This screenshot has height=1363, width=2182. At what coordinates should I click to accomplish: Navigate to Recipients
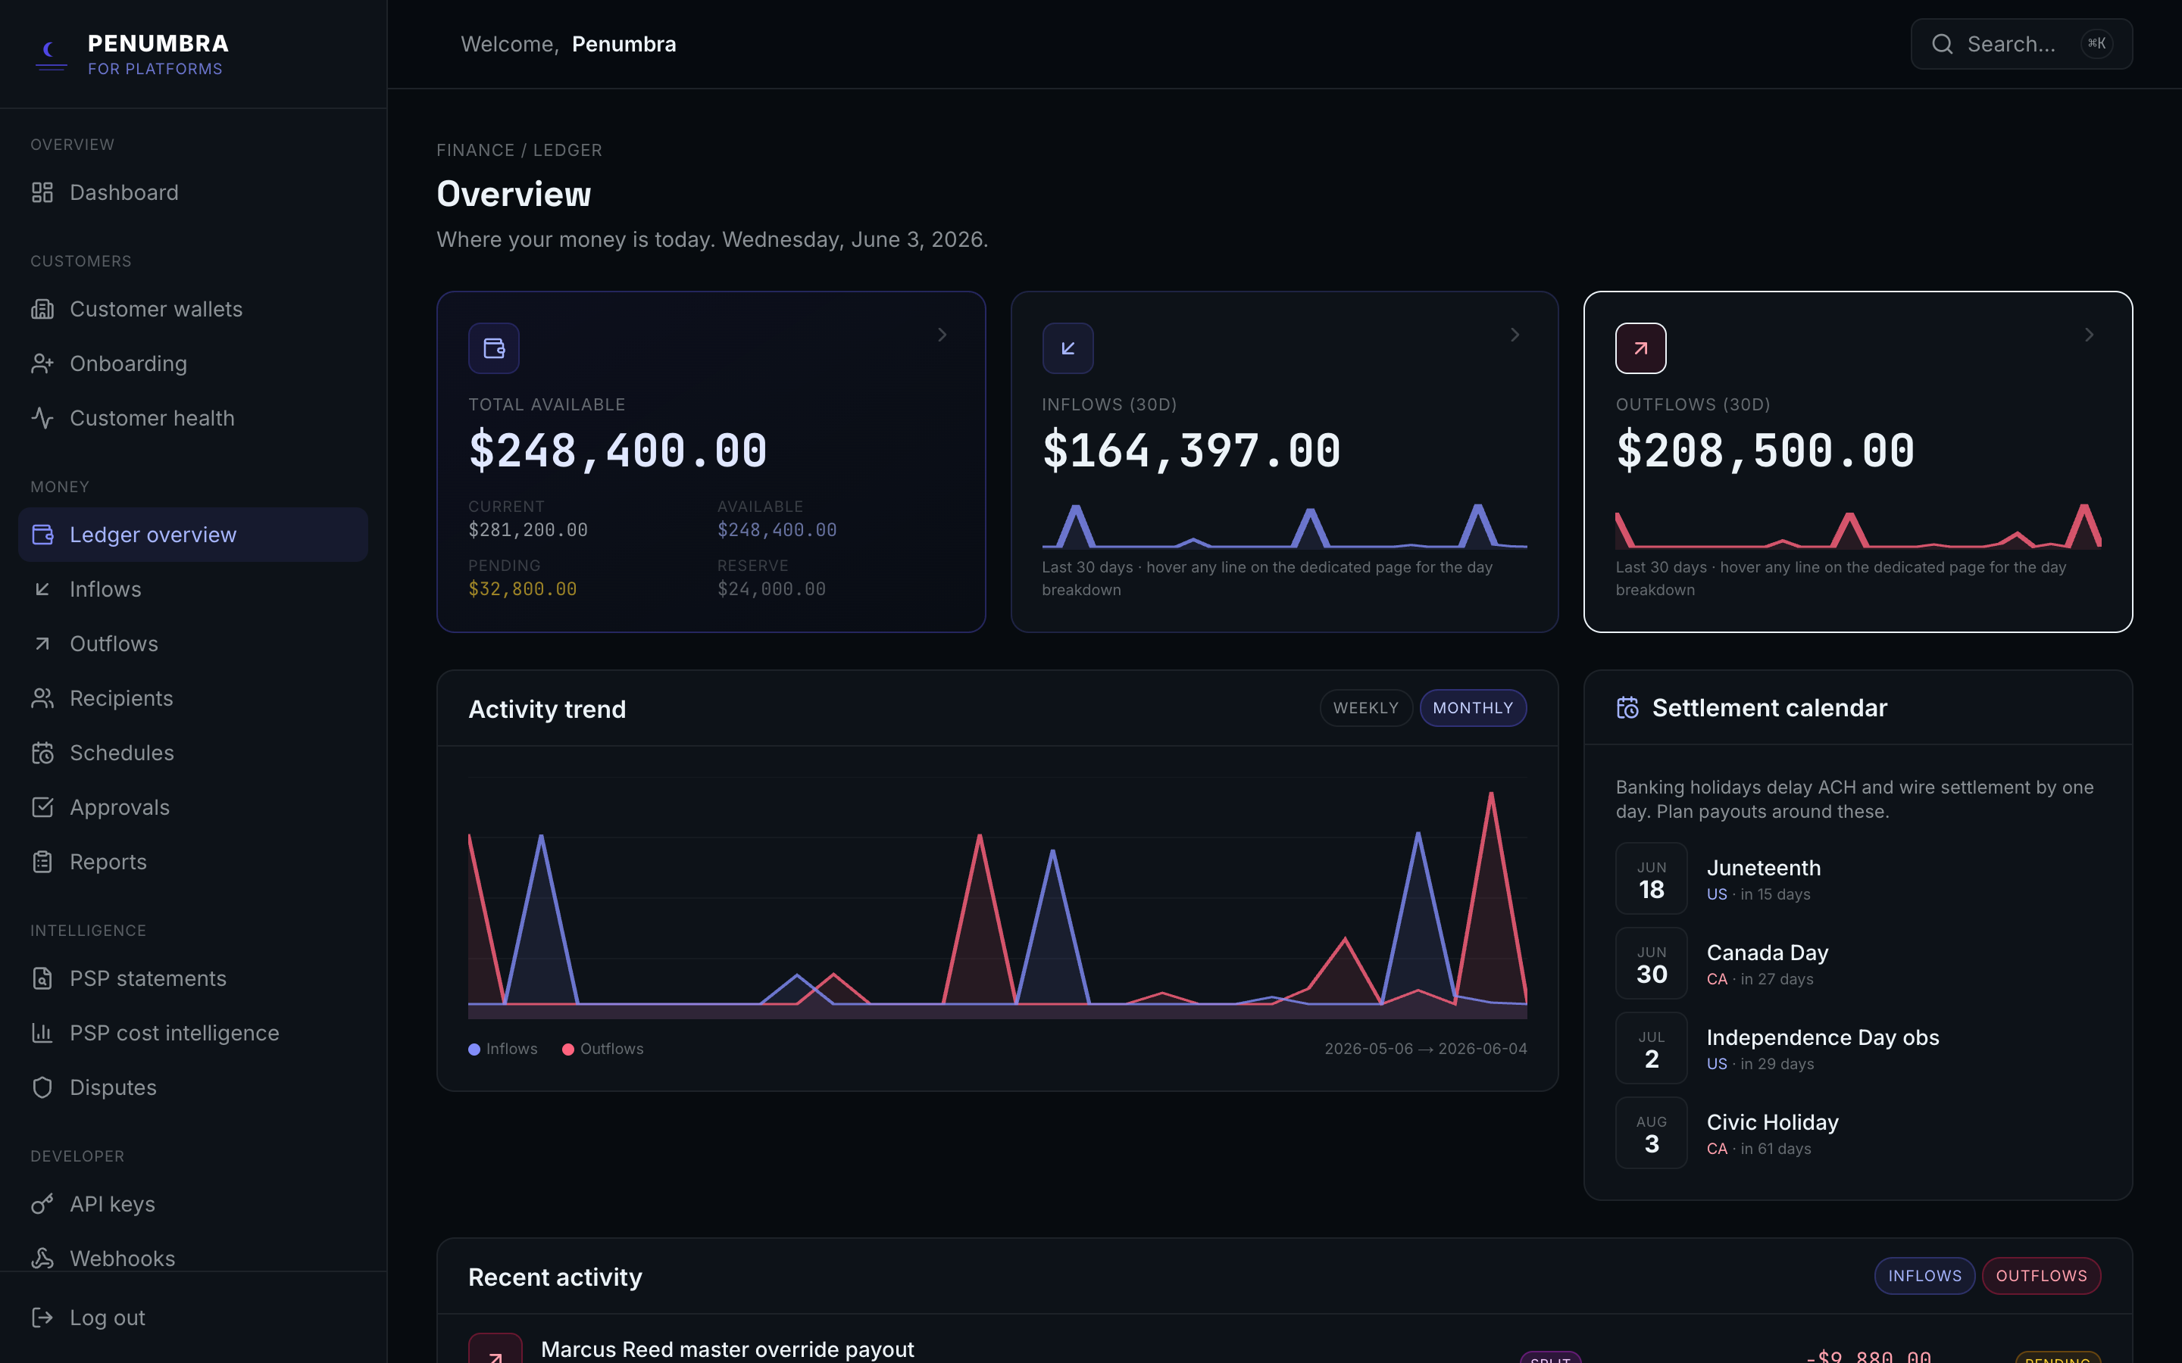[x=193, y=699]
